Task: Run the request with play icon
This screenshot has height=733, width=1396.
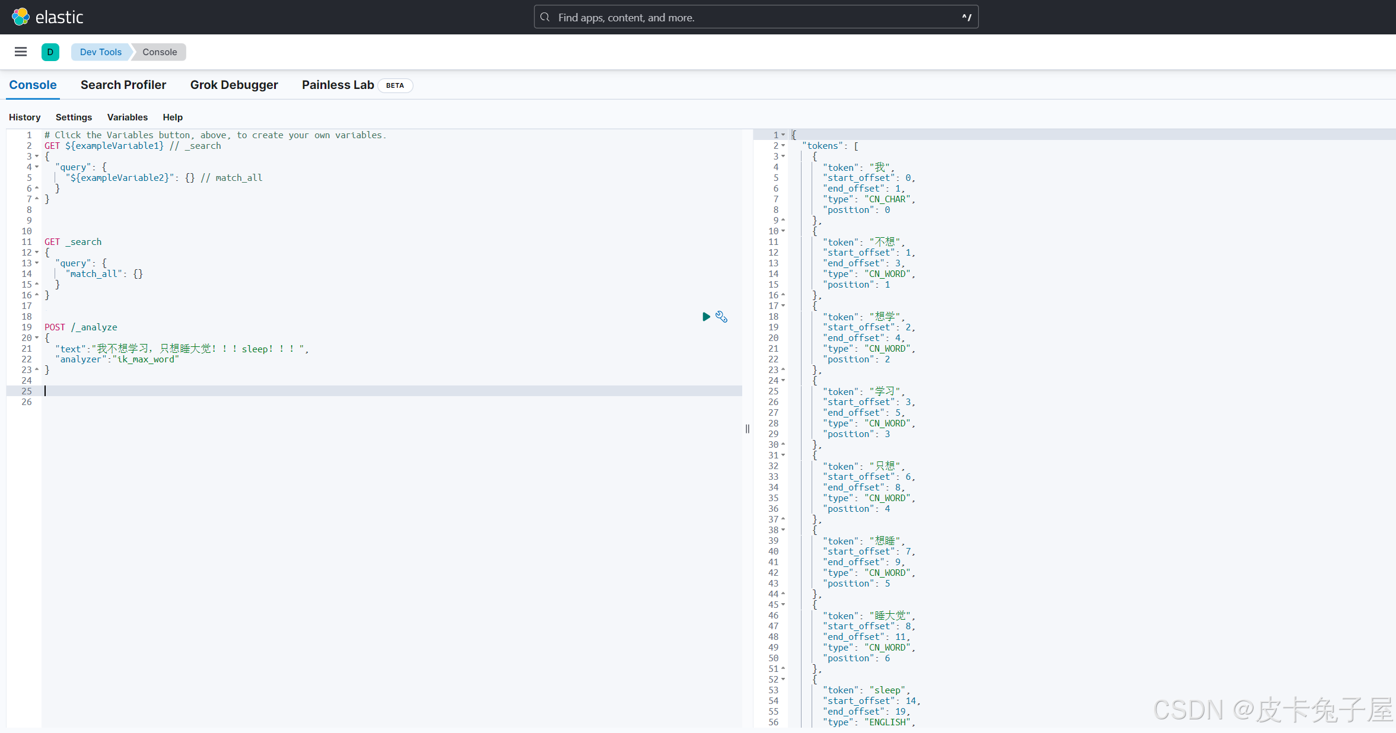Action: click(x=705, y=317)
